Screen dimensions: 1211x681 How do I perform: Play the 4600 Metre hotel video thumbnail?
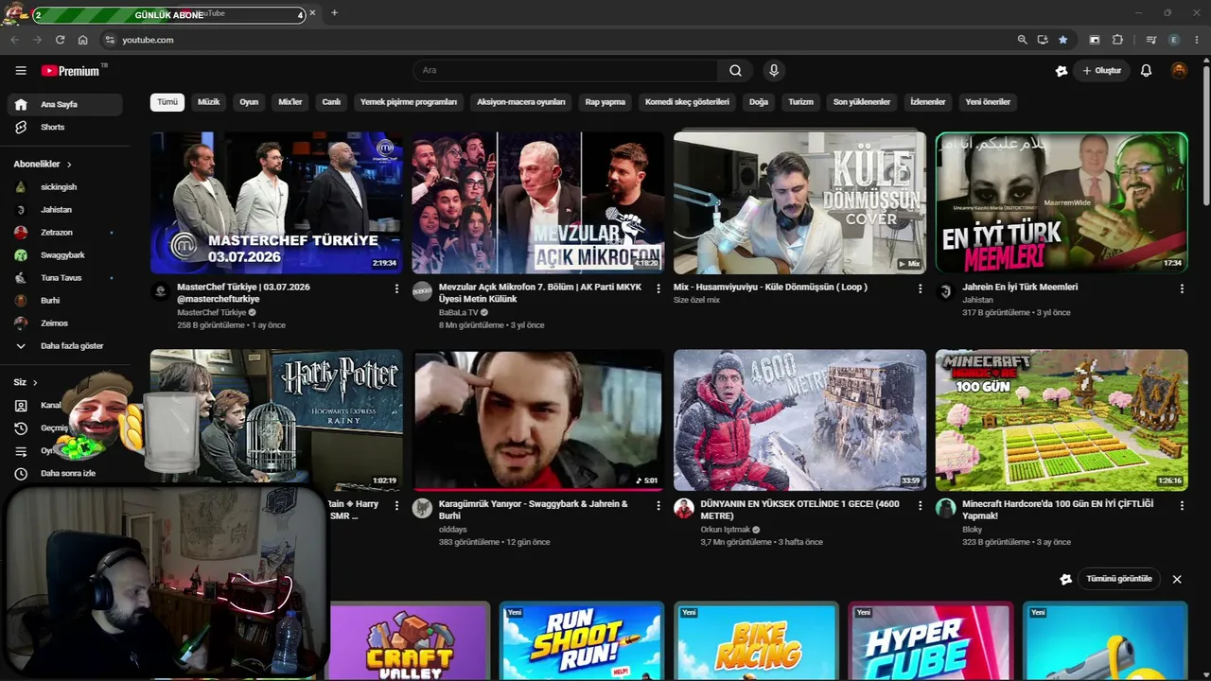point(799,420)
